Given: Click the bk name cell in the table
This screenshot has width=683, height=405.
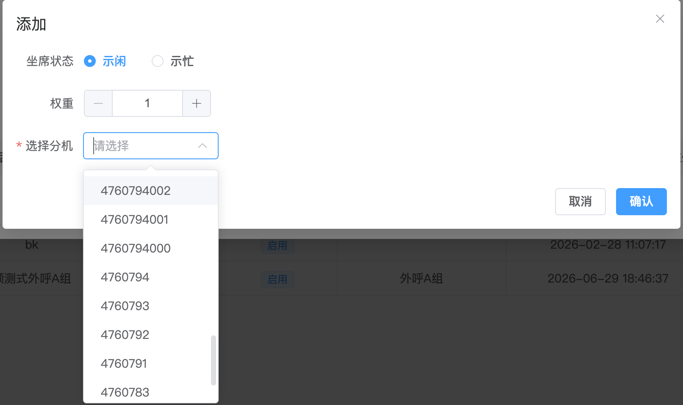Looking at the screenshot, I should pyautogui.click(x=32, y=244).
